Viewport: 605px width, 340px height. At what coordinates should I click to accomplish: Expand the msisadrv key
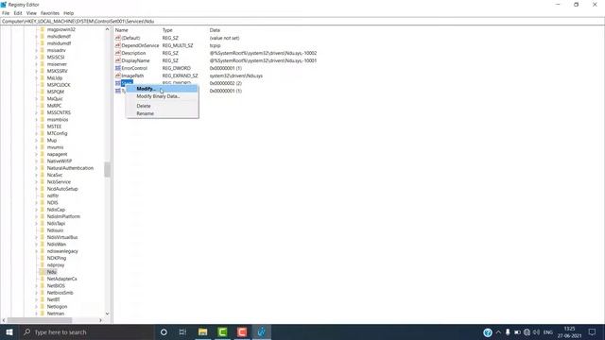(37, 50)
